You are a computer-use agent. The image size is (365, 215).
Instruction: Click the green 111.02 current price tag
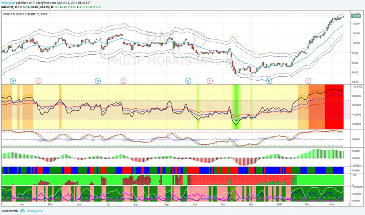[356, 16]
